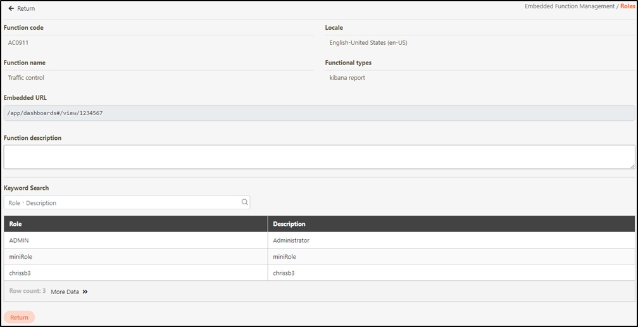
Task: Click the back arrow icon at top-left
Action: pos(11,9)
